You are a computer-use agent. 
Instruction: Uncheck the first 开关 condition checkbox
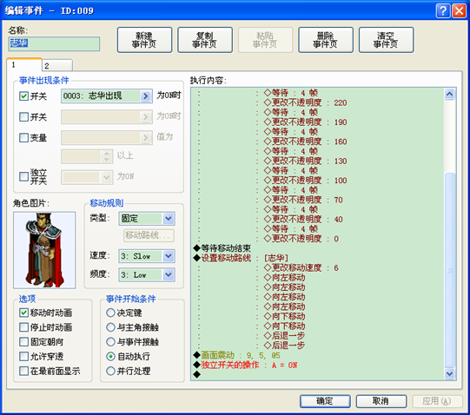tap(23, 96)
